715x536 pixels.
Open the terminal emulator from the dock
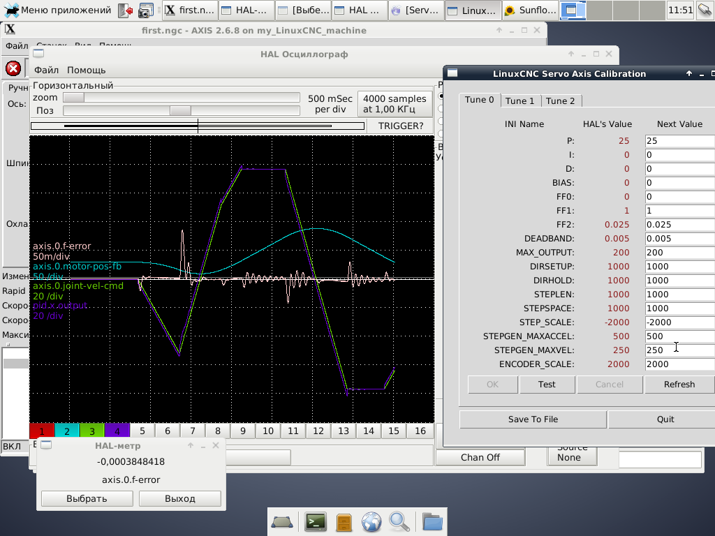coord(316,521)
